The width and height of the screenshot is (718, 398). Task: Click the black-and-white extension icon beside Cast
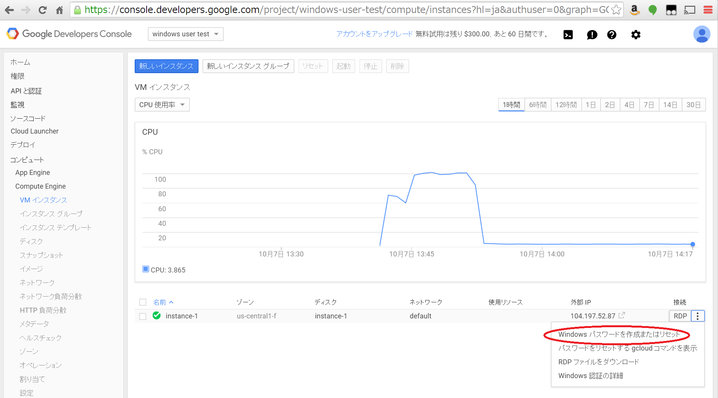click(671, 10)
